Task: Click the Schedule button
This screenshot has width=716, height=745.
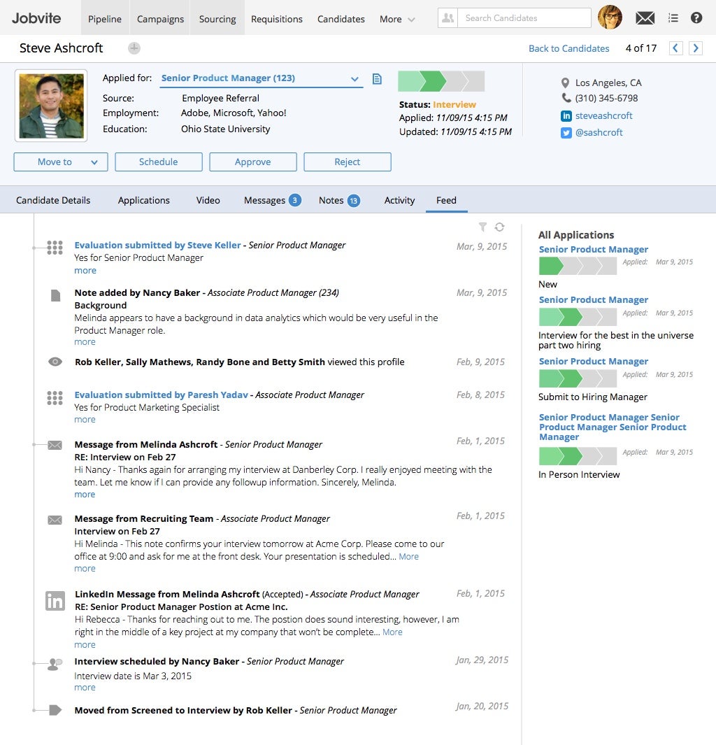Action: tap(159, 162)
